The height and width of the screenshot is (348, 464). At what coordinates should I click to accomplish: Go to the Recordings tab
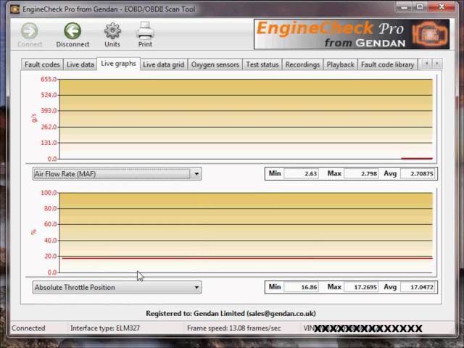tap(302, 65)
